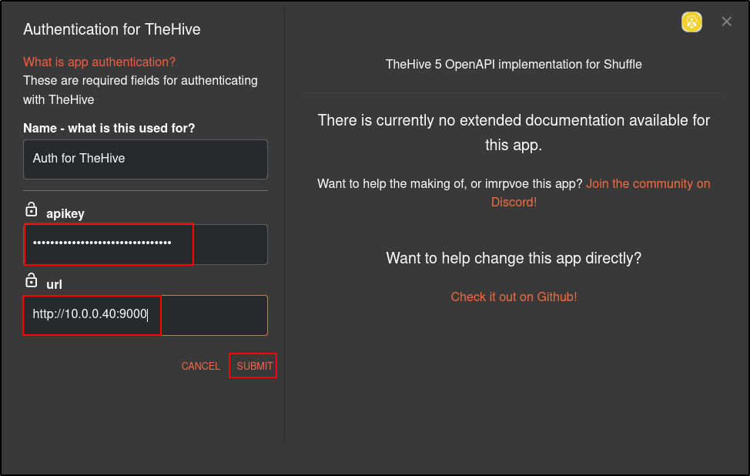This screenshot has width=750, height=476.
Task: Follow the 'Join the community on Discord!' link
Action: [x=601, y=193]
